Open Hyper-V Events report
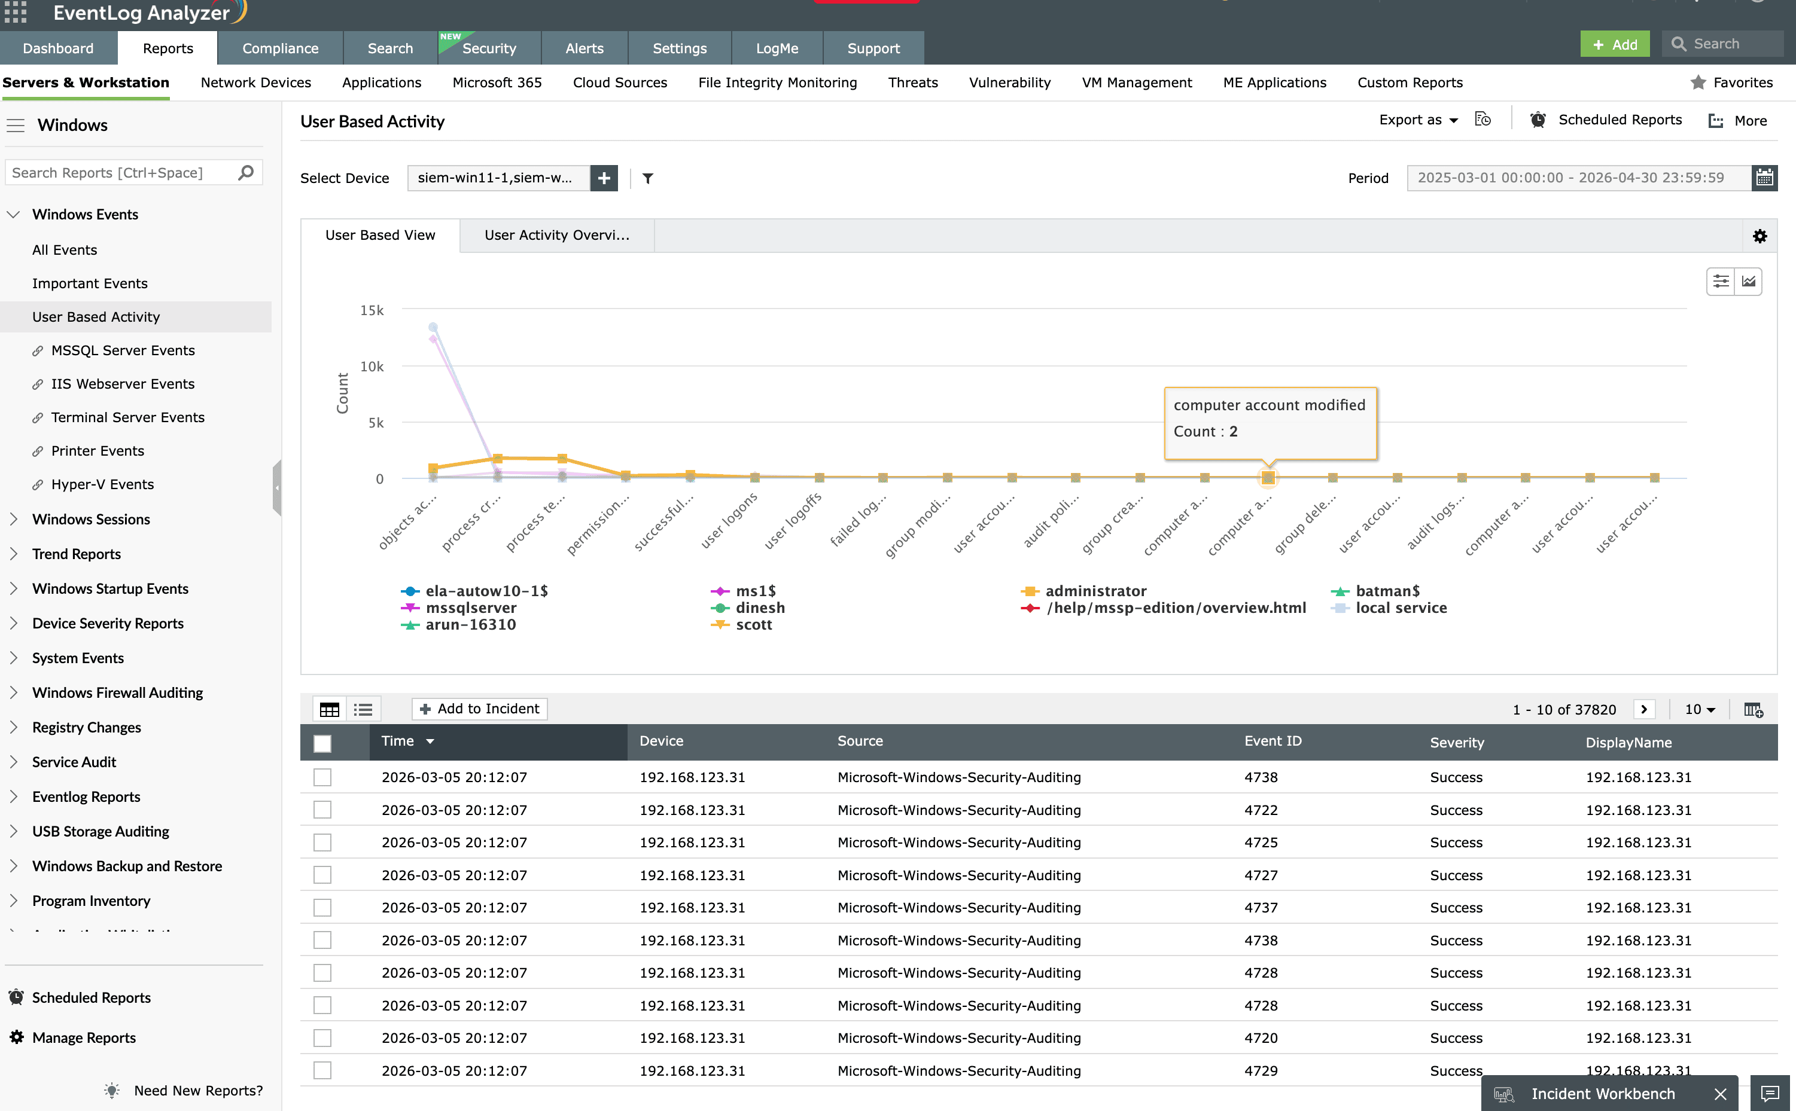This screenshot has width=1796, height=1111. (x=103, y=484)
